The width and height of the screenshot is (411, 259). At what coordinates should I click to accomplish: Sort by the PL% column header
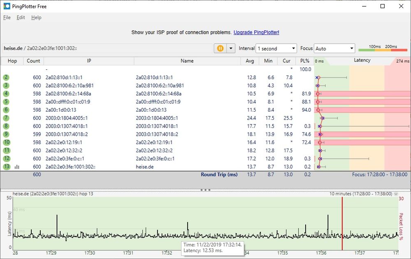coord(304,61)
